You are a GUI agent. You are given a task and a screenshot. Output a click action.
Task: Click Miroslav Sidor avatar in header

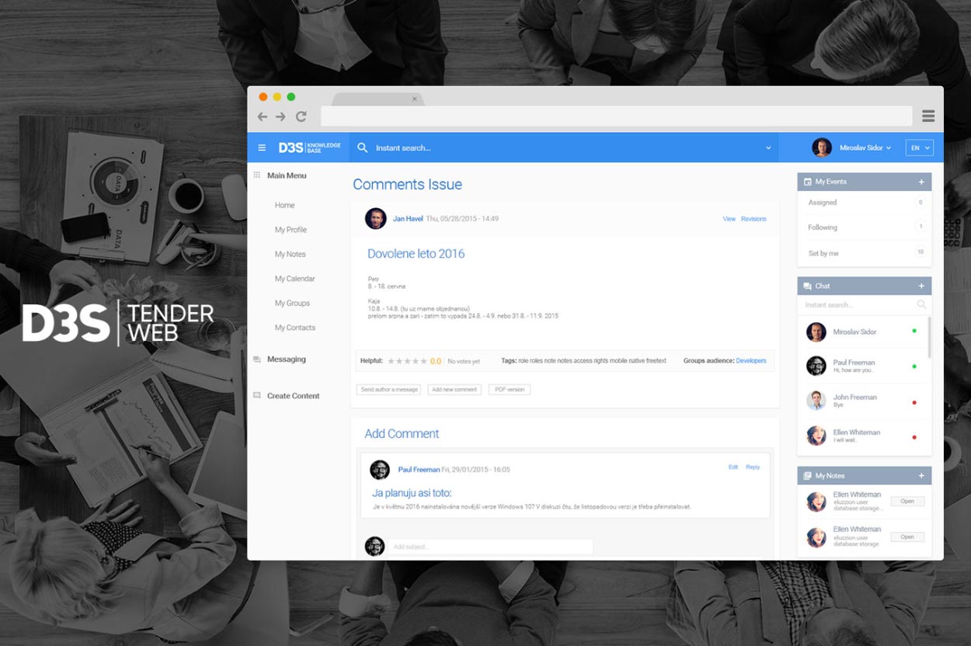821,148
